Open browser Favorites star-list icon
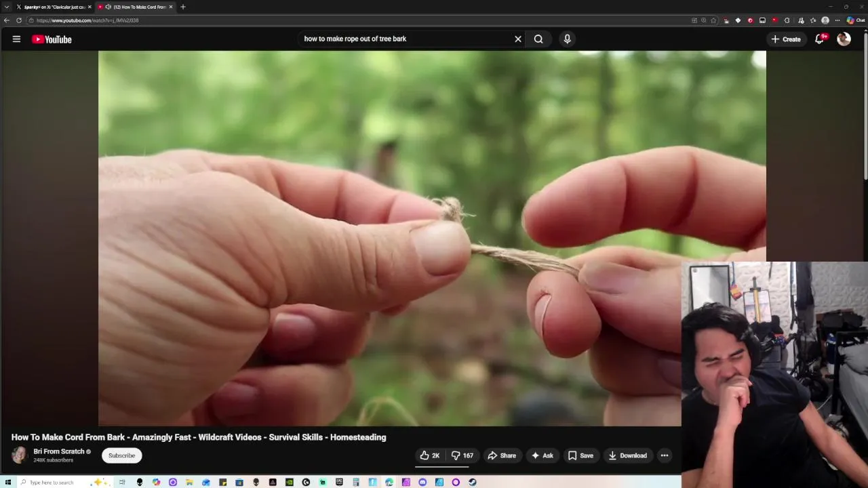This screenshot has height=488, width=868. pos(813,20)
